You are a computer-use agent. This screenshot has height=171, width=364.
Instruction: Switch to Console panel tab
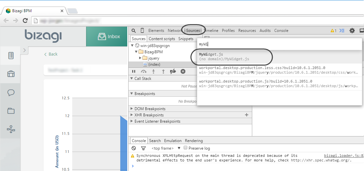(x=281, y=31)
